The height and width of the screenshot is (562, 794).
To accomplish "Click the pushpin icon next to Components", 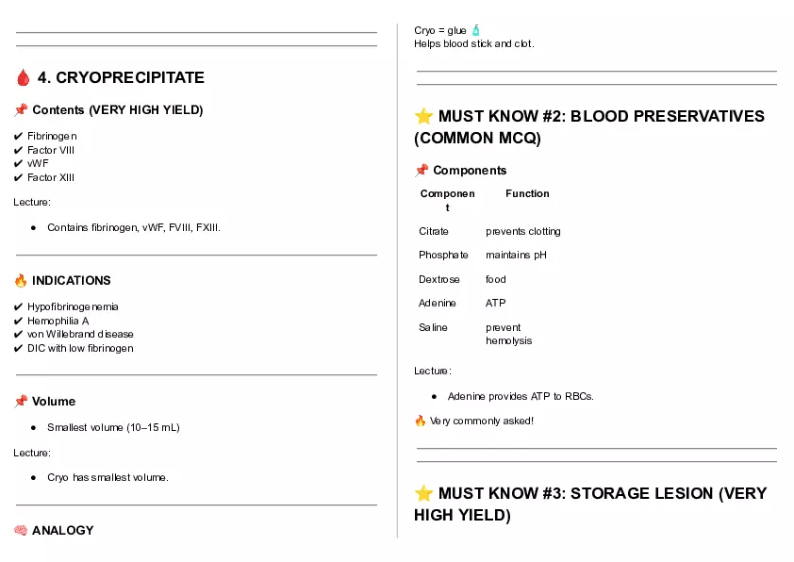I will tap(422, 171).
